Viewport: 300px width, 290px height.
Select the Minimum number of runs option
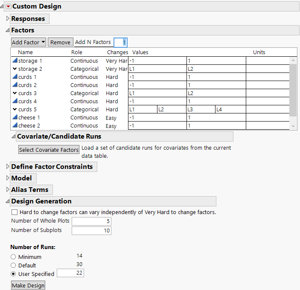point(14,257)
